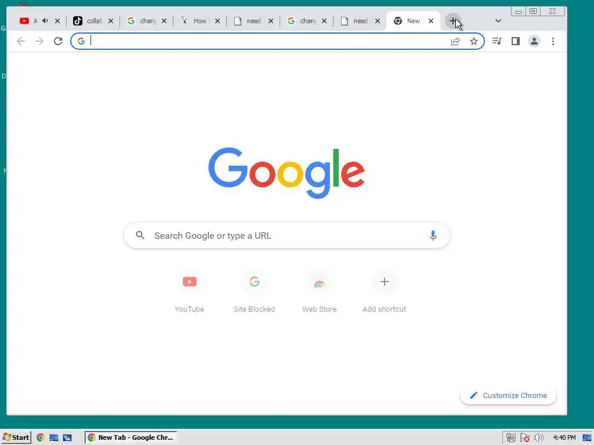Switch to the YouTube tab playing audio
This screenshot has width=594, height=445.
28,21
